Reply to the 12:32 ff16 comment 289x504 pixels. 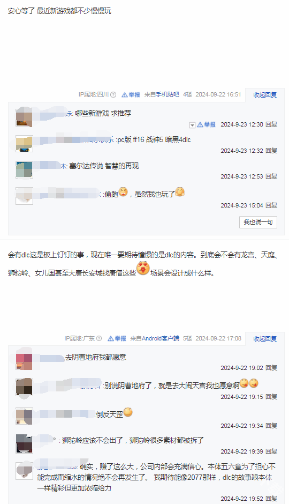[x=271, y=151]
